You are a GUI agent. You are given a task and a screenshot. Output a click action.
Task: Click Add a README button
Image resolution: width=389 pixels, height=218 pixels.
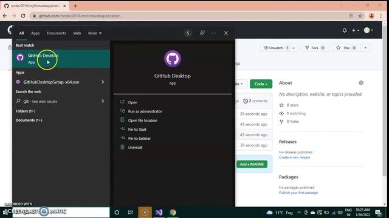(x=252, y=164)
